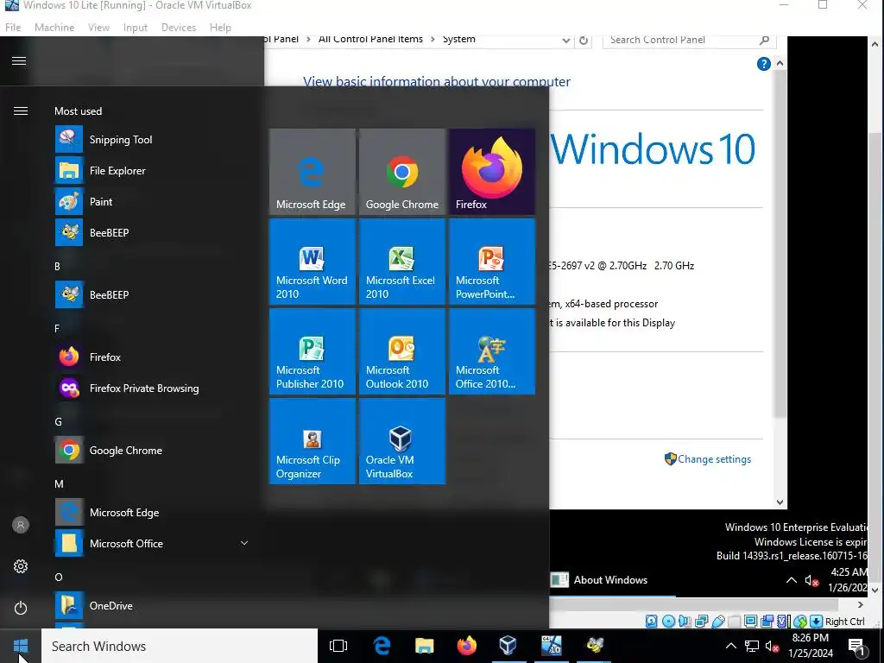Open the Microsoft Office 2010 language tile
Viewport: 884px width, 663px height.
pyautogui.click(x=491, y=351)
